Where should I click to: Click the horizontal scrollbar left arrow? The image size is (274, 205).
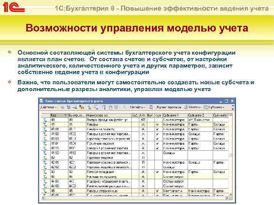tap(43, 198)
